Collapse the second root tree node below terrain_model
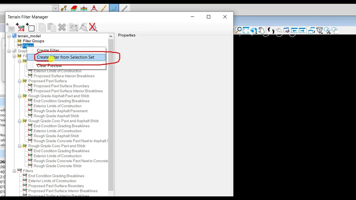 click(9, 51)
